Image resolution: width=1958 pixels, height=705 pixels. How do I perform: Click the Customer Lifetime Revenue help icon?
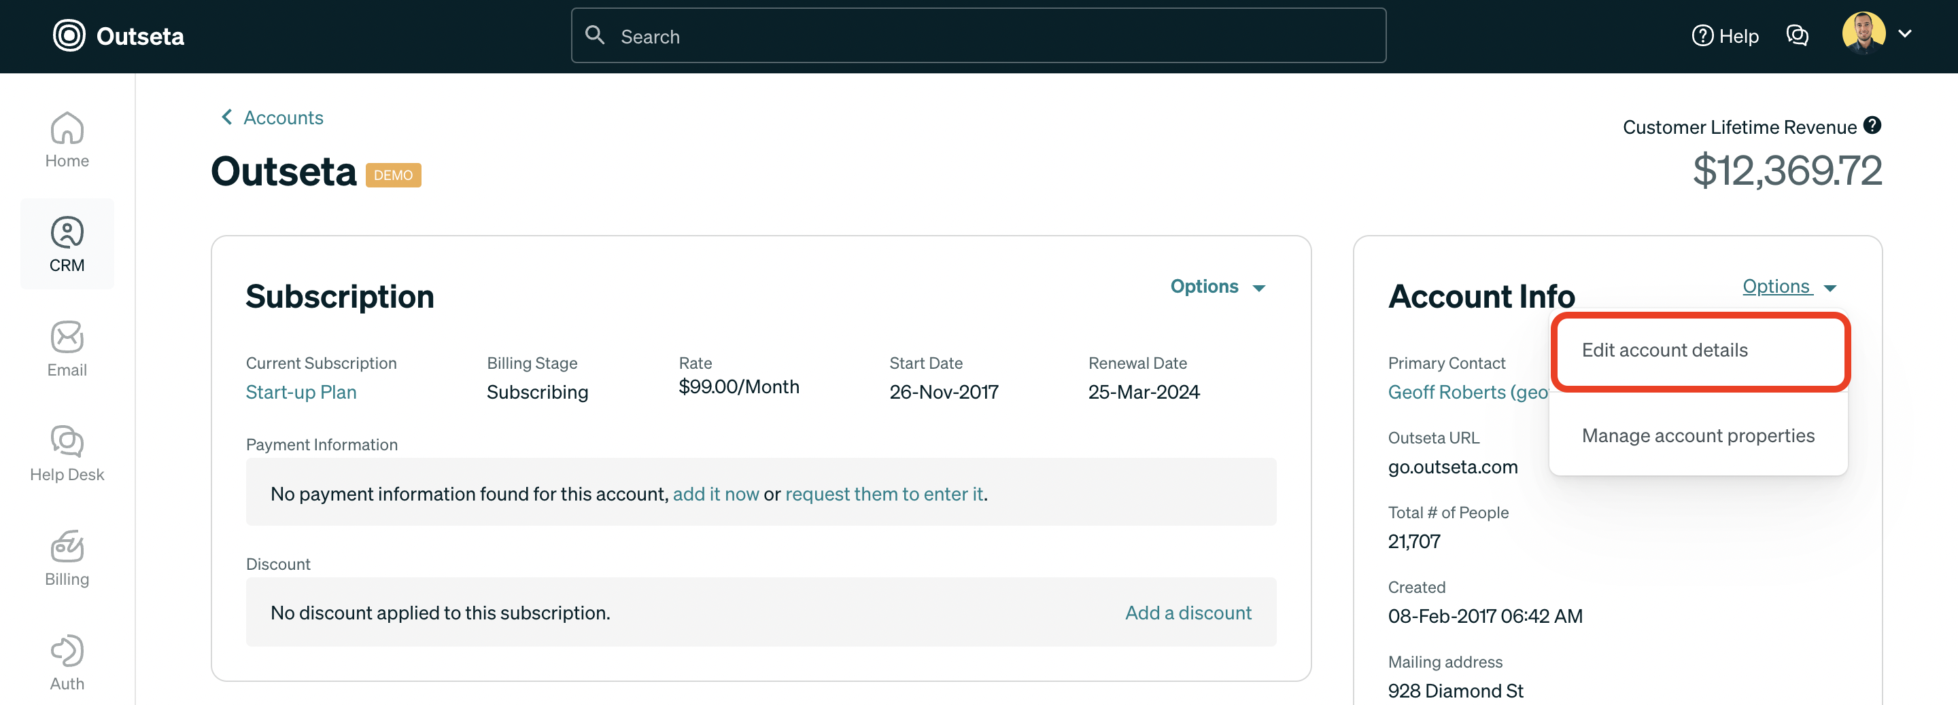(1872, 126)
